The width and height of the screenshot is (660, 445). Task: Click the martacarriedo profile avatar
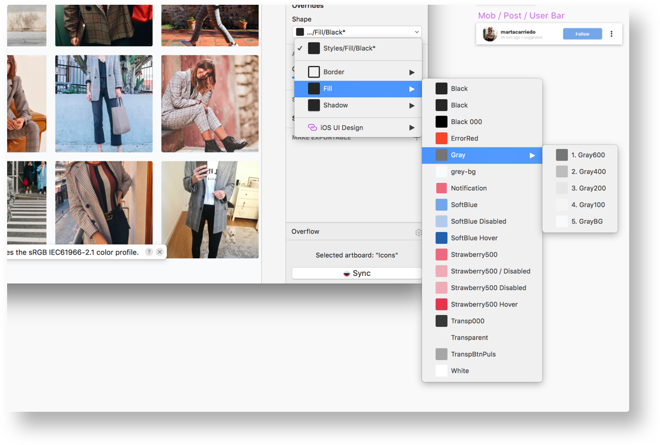coord(490,34)
